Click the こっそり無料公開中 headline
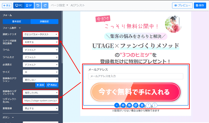This screenshot has height=123, width=209. point(131,26)
